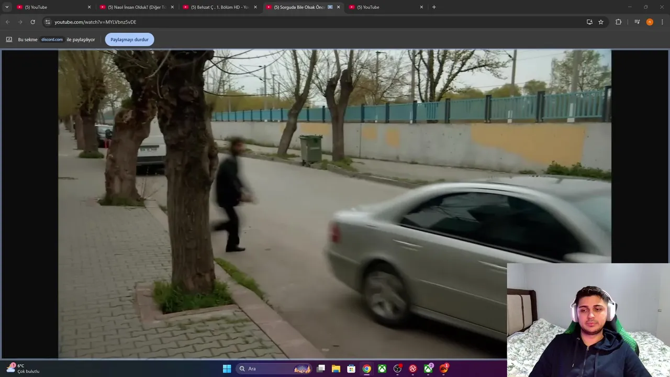Click the Chrome back arrow
Screen dimensions: 670x377
7,22
